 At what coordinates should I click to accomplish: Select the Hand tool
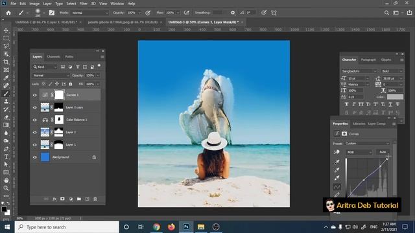pos(6,180)
